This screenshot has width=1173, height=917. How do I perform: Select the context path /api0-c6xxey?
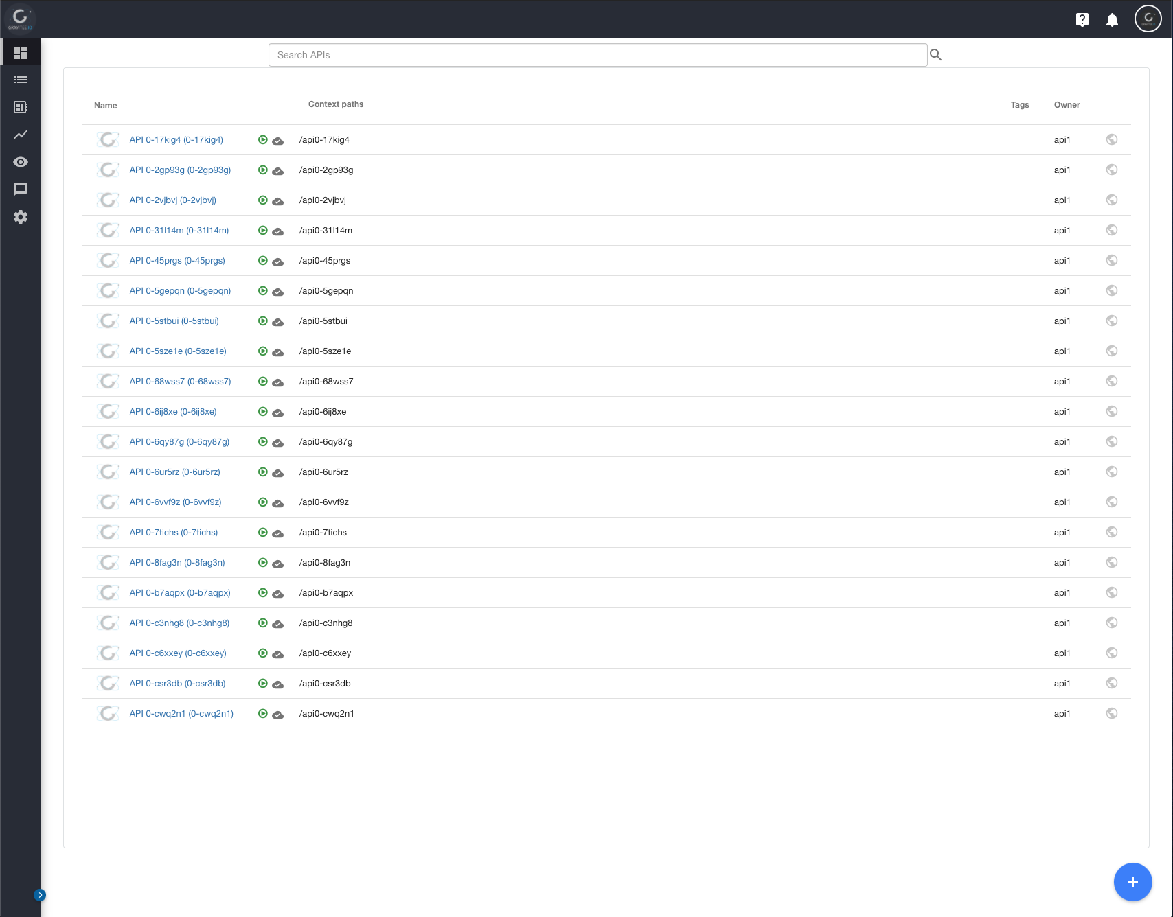(326, 653)
